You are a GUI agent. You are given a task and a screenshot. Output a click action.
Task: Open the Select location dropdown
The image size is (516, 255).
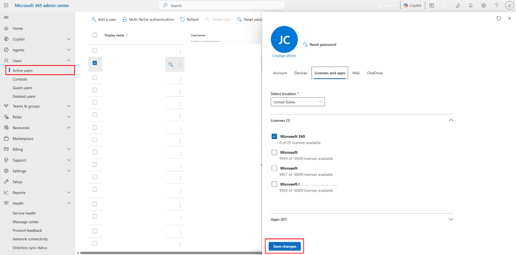(x=298, y=102)
